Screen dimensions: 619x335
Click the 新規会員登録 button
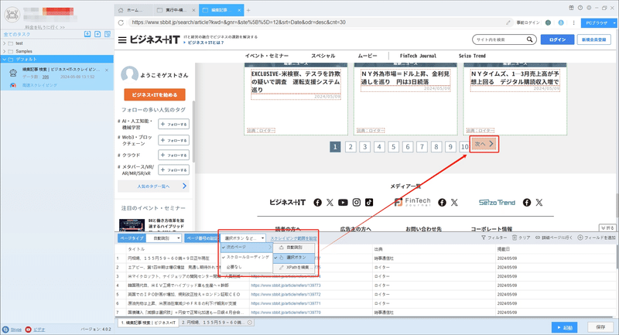[x=593, y=39]
